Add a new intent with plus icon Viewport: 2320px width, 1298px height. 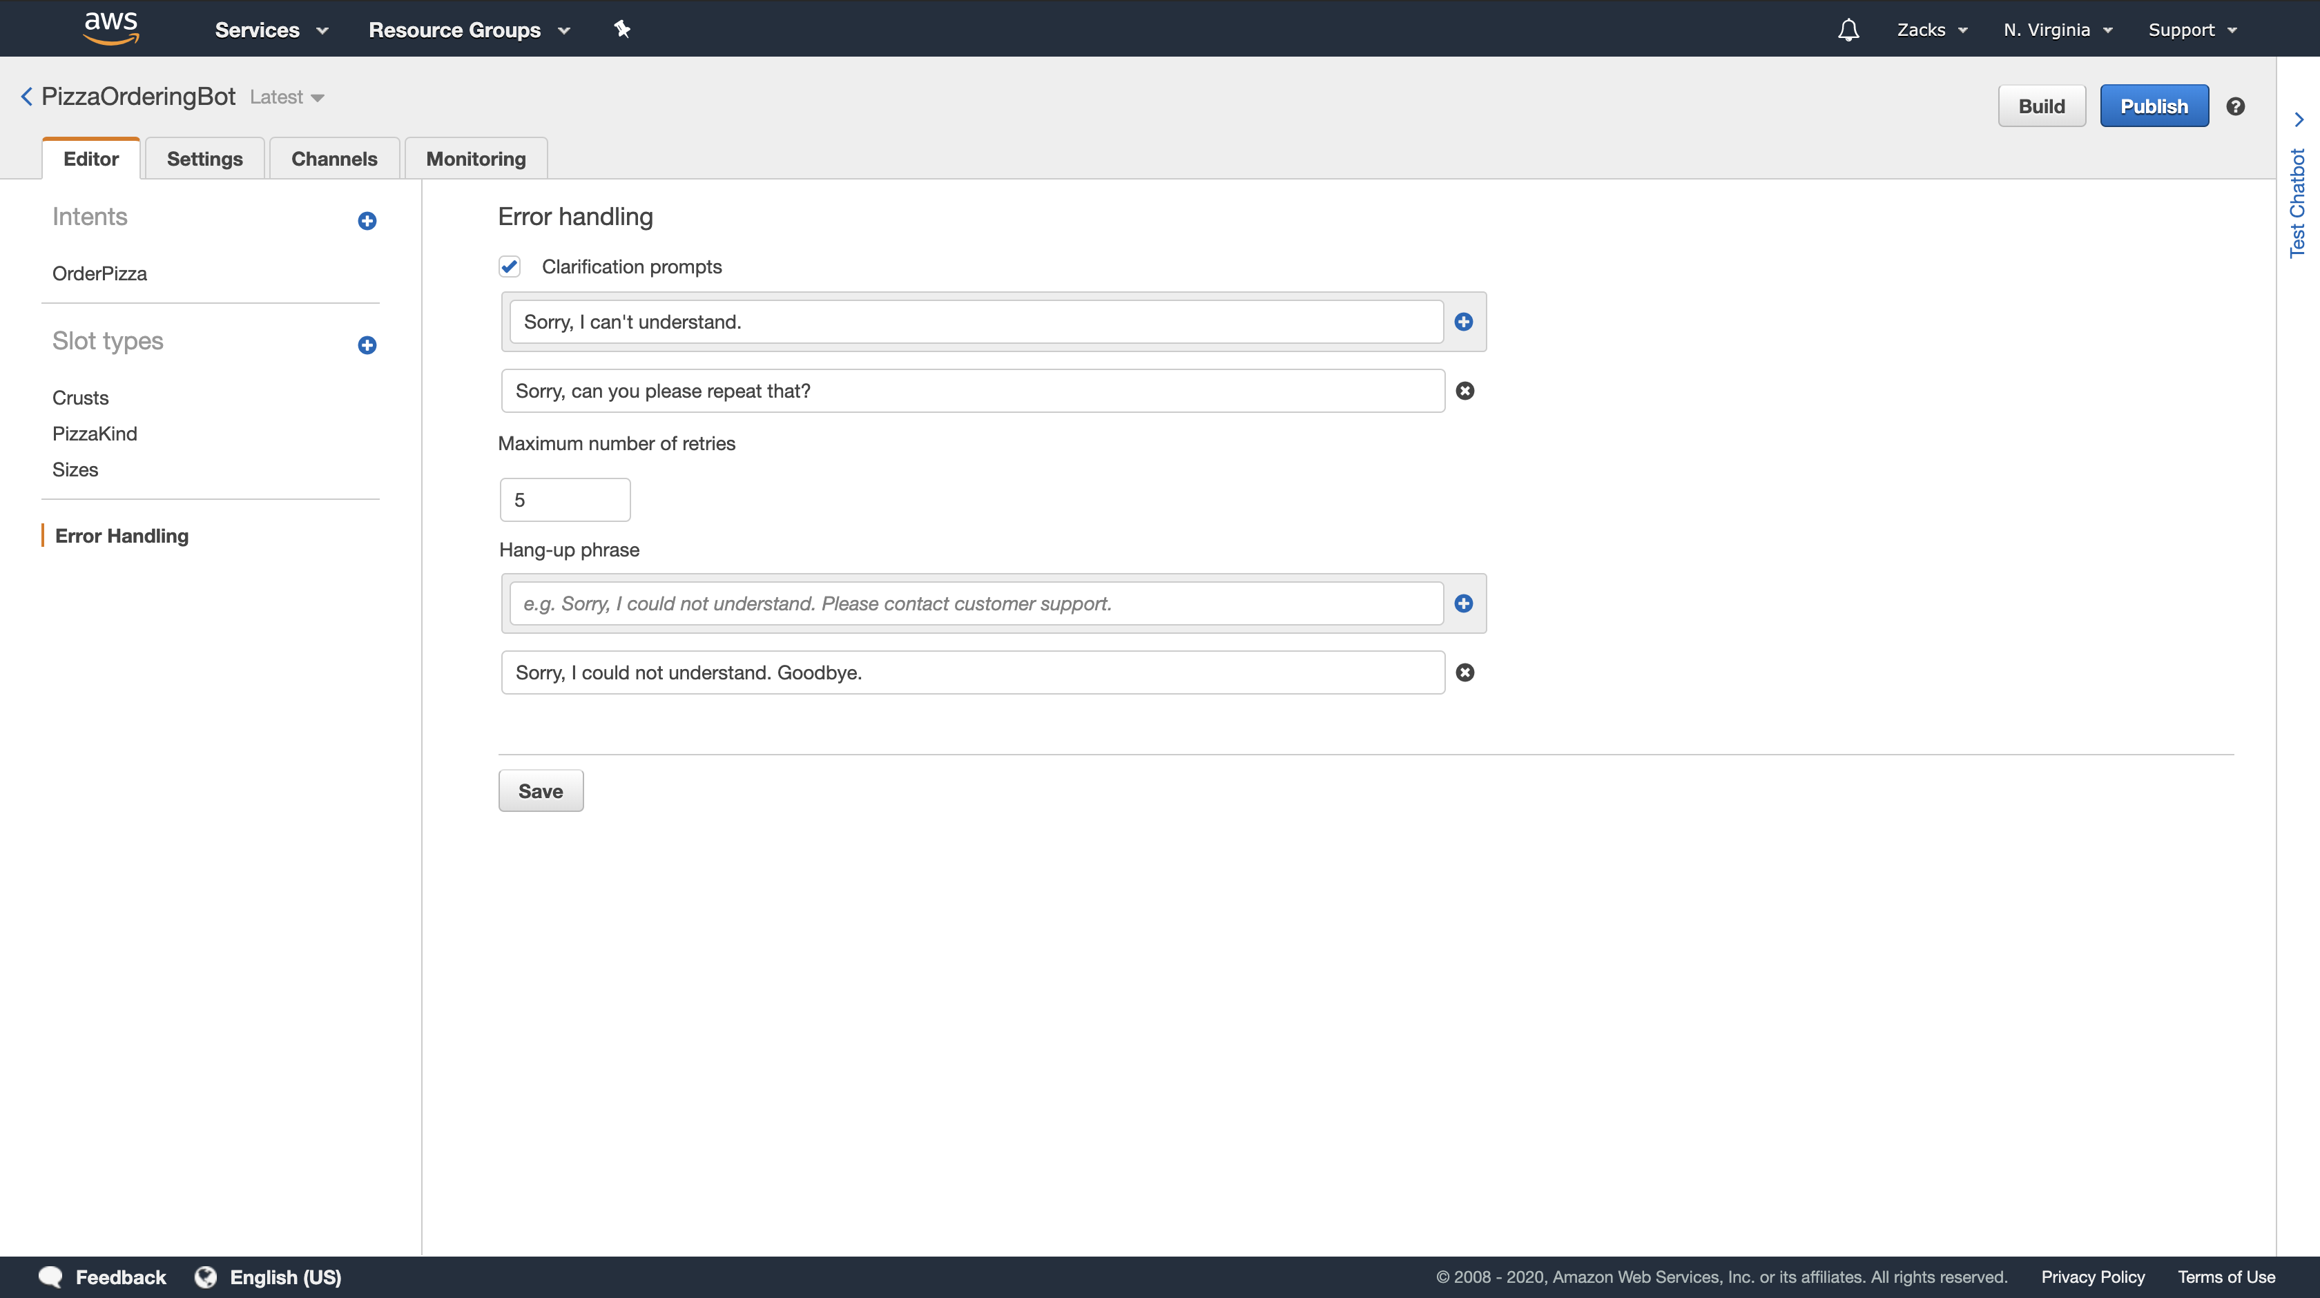[367, 221]
